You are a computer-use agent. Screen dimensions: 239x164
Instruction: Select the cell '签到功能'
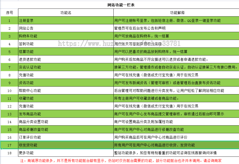(x=66, y=44)
